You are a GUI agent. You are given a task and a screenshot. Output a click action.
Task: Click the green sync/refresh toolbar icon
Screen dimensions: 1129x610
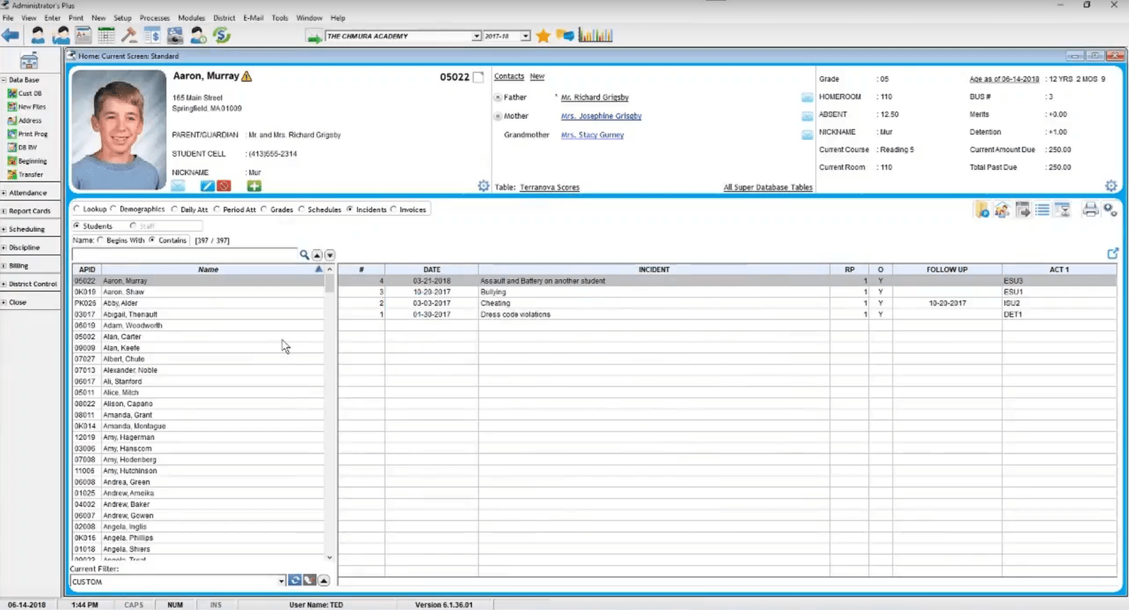[x=221, y=35]
